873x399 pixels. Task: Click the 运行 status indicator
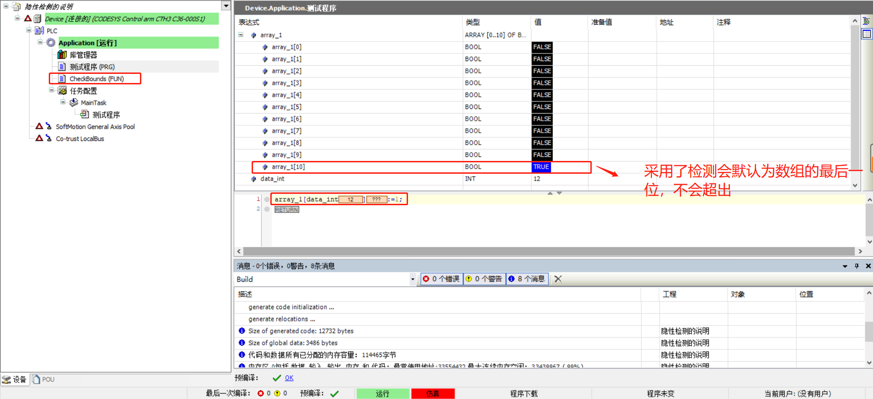(382, 394)
